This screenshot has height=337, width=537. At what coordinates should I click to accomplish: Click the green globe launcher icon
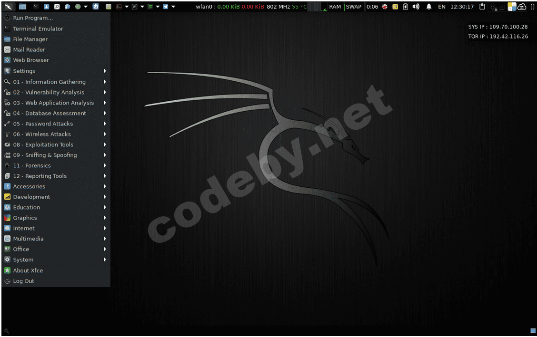coord(78,7)
